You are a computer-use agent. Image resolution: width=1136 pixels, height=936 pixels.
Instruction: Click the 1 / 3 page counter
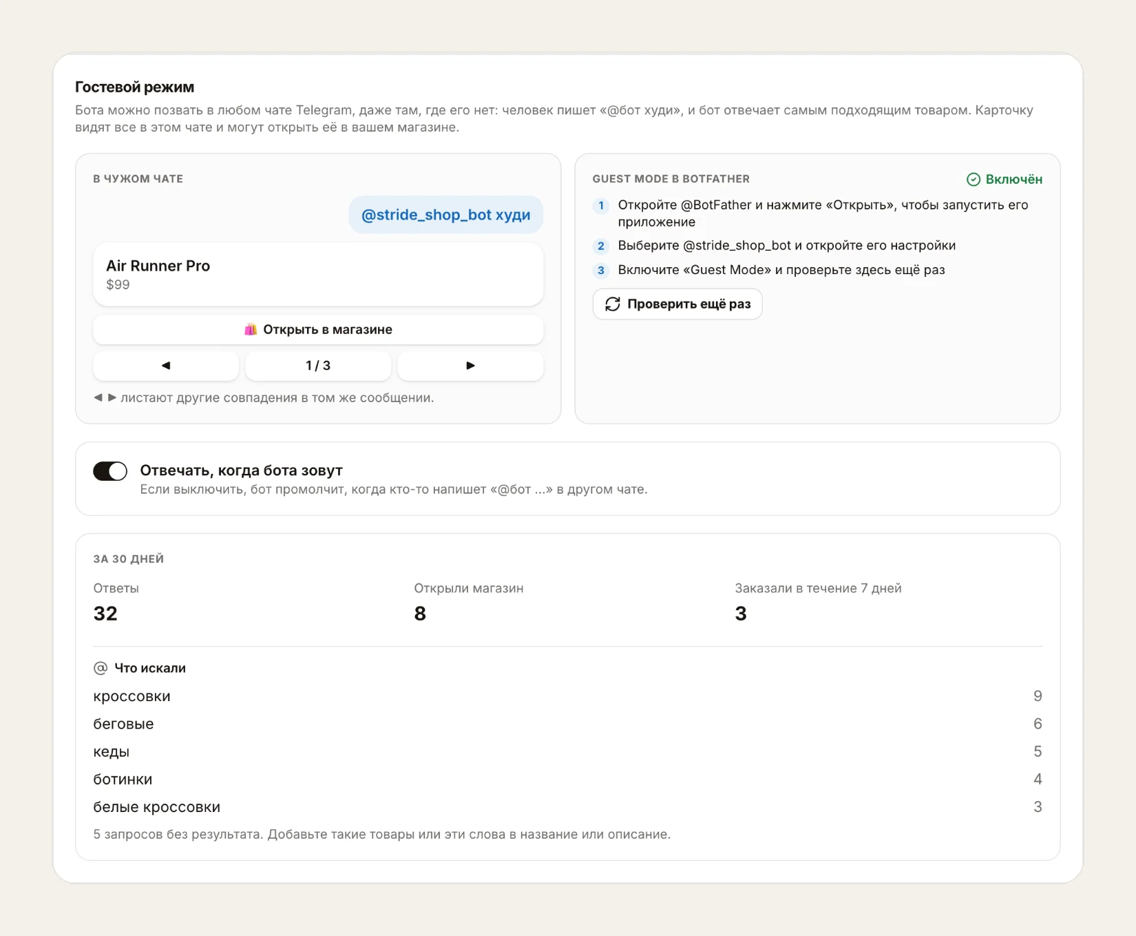pos(318,366)
